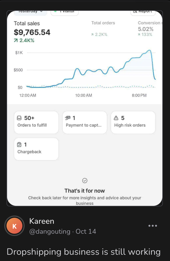170x261 pixels.
Task: Click the 1 visitor pill
Action: point(65,12)
